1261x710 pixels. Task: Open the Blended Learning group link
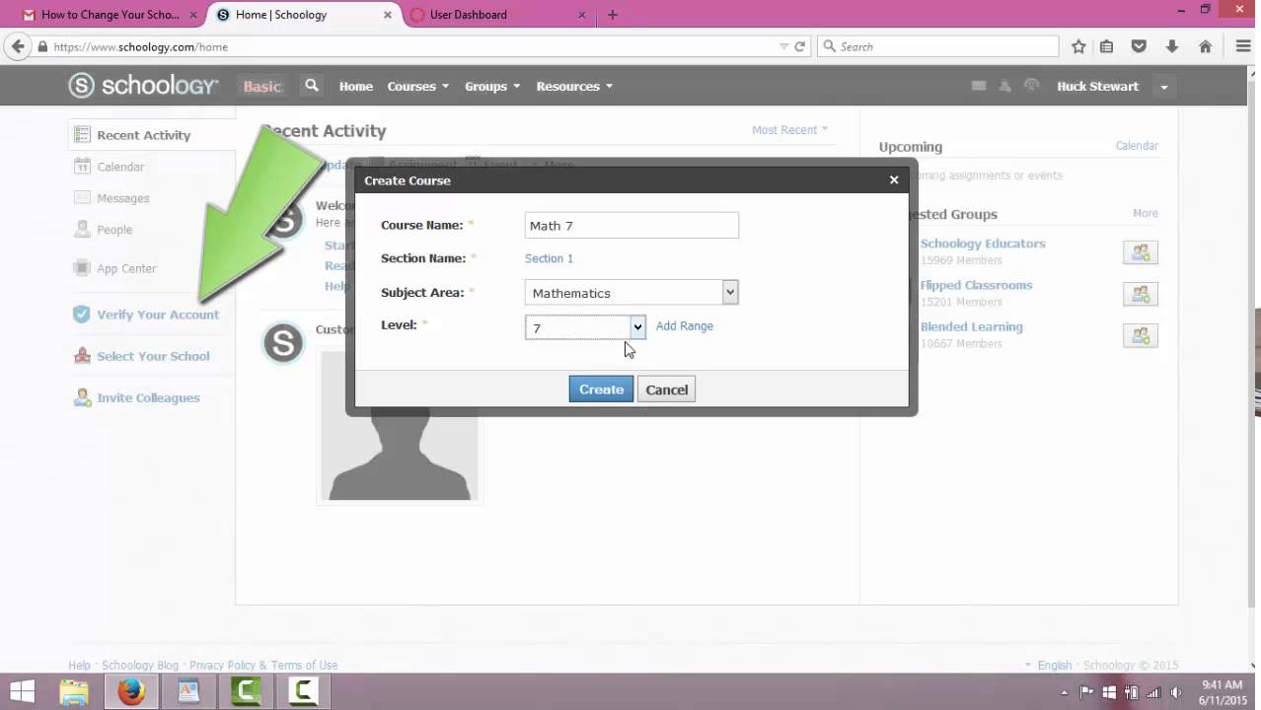(972, 326)
